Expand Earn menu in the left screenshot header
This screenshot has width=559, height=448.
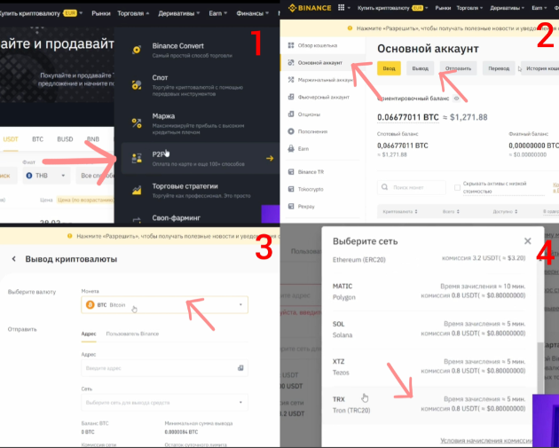coord(217,13)
